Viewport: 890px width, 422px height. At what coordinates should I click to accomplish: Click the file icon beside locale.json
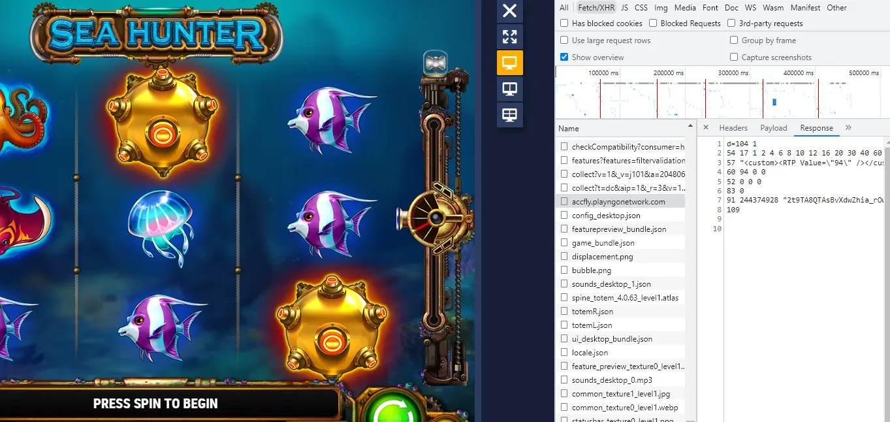(564, 353)
